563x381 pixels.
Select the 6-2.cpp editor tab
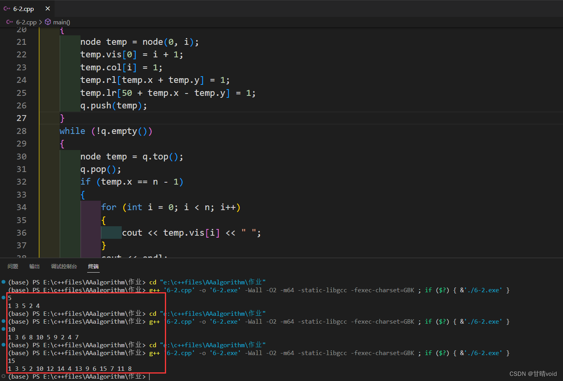click(x=27, y=9)
